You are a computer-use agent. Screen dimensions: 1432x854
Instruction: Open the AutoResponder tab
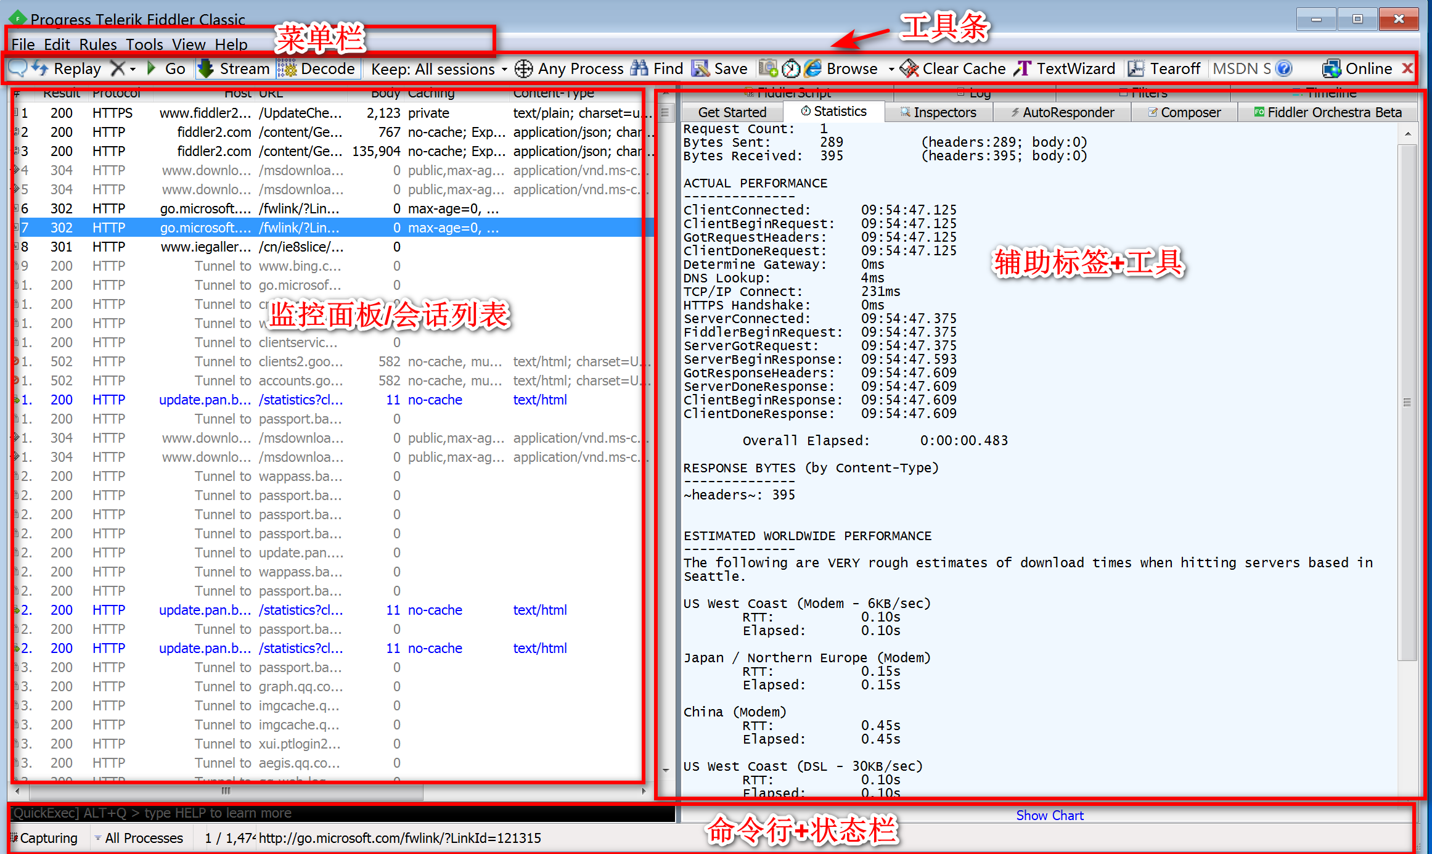tap(1062, 112)
